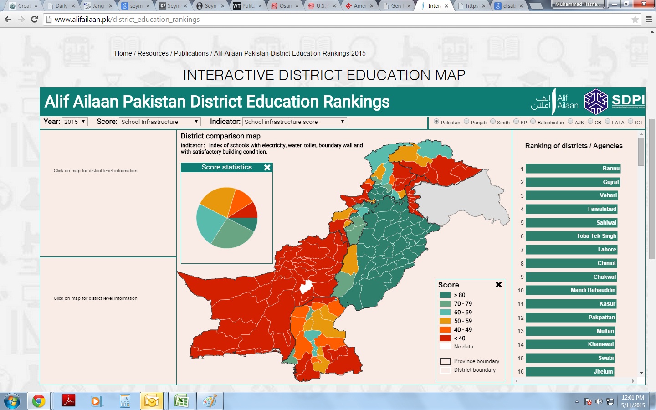
Task: Close the Score statistics panel
Action: click(x=267, y=168)
